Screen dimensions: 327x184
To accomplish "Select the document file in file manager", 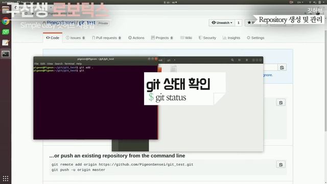I will 174,68.
